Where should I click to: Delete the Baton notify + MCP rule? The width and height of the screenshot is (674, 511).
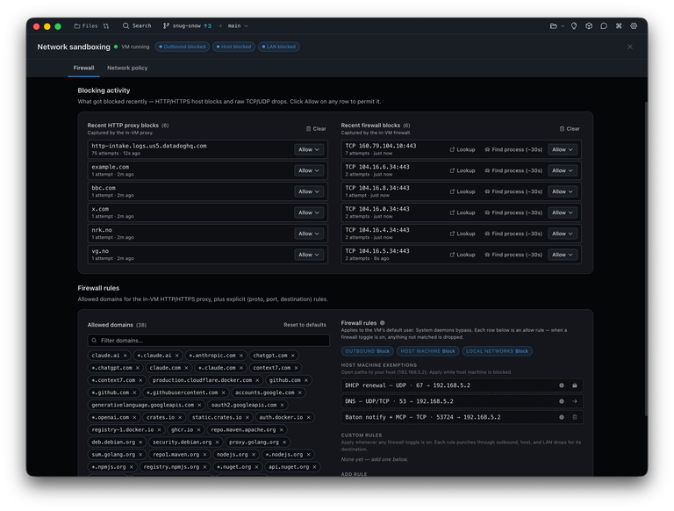[x=575, y=418]
